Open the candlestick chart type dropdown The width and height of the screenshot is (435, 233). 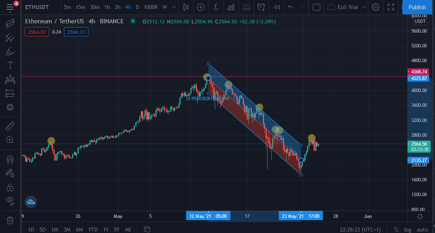186,7
